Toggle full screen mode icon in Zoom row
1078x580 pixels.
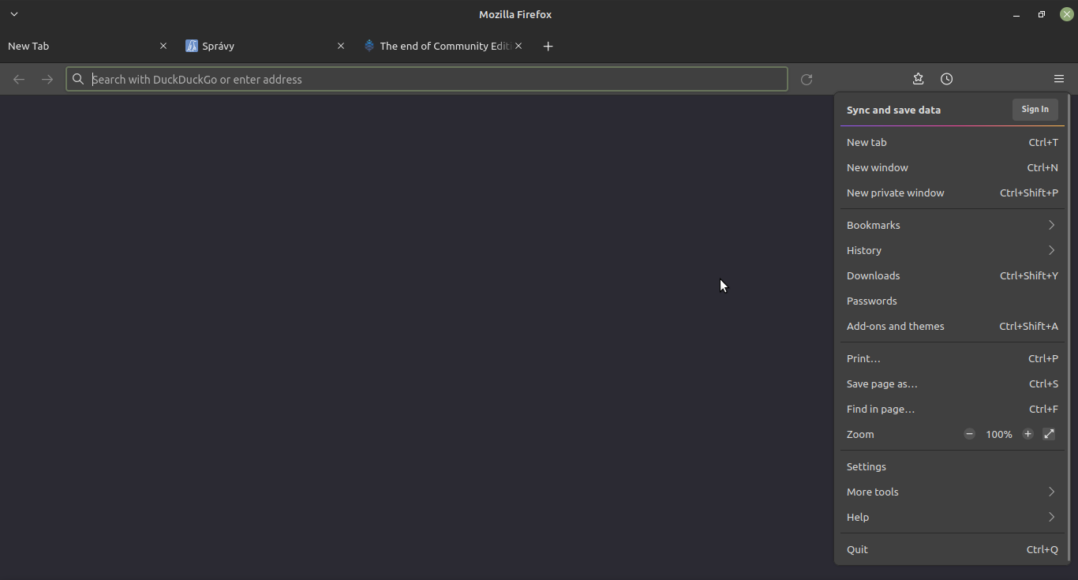point(1049,434)
